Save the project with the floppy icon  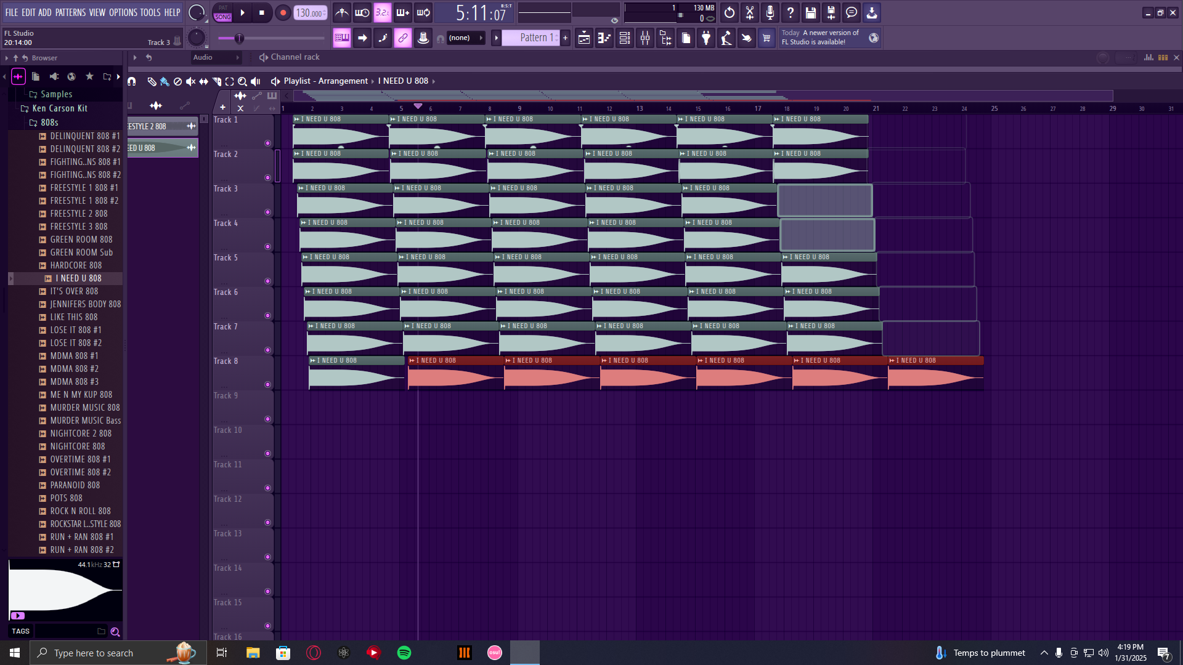point(811,12)
